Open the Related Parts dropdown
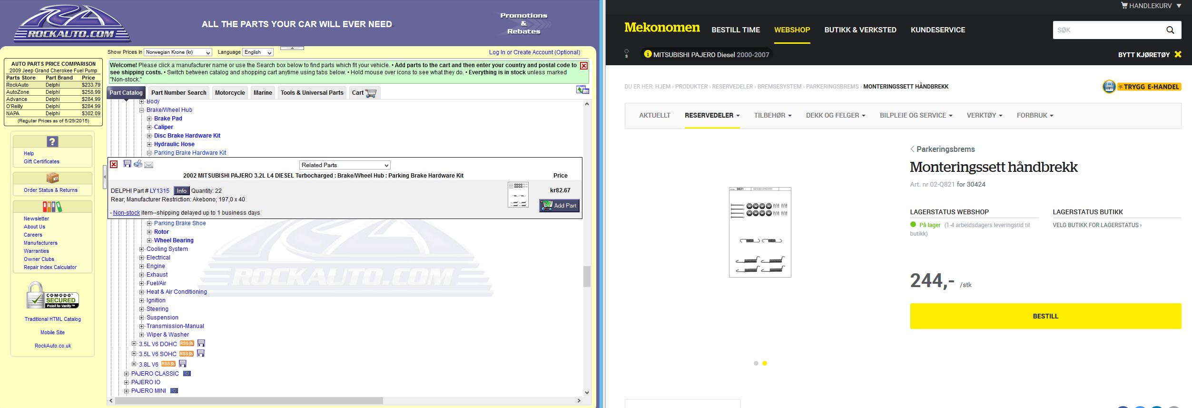Screen dimensions: 1192x408 (345, 165)
